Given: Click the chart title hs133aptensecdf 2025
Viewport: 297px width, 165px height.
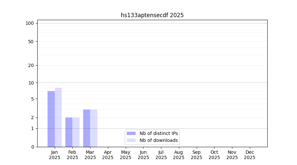Looking at the screenshot, I should (152, 15).
